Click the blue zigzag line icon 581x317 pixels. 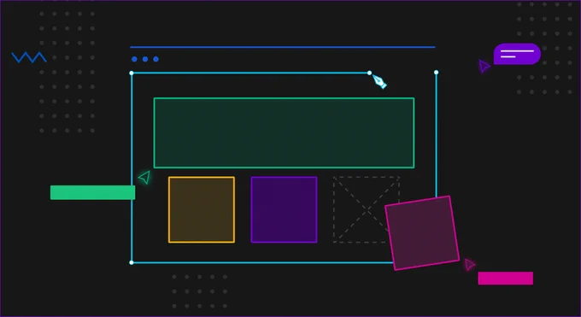(x=29, y=57)
